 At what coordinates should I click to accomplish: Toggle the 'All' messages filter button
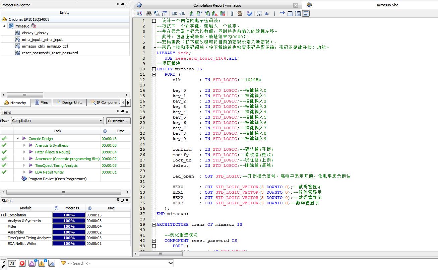(12, 263)
